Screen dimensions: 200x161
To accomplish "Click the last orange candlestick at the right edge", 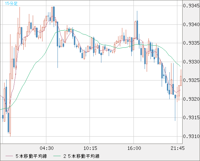I will [x=181, y=81].
